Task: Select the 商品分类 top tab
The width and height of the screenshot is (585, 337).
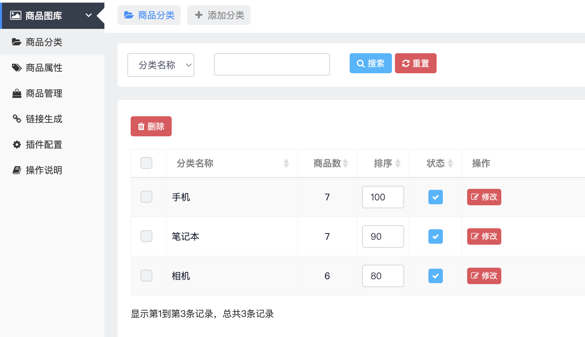Action: click(x=149, y=15)
